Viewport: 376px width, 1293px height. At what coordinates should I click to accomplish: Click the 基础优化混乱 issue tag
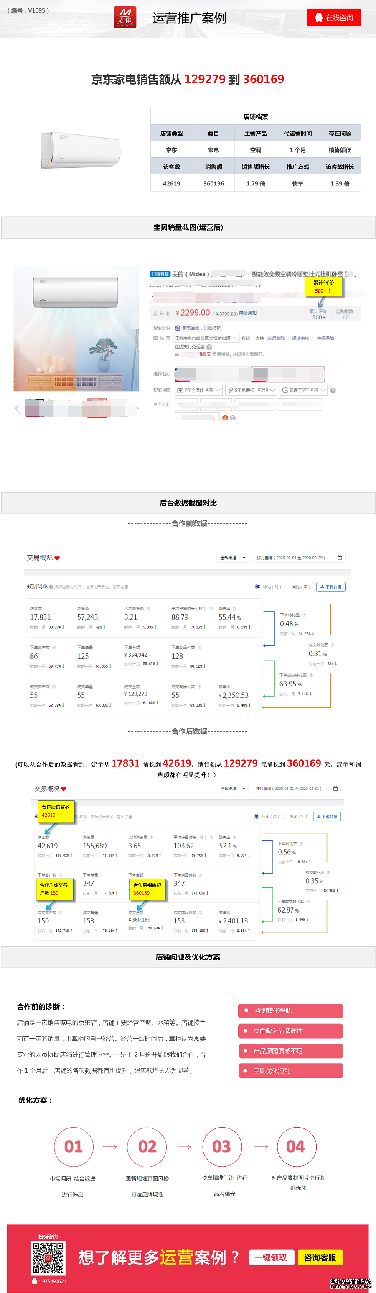[x=290, y=1071]
